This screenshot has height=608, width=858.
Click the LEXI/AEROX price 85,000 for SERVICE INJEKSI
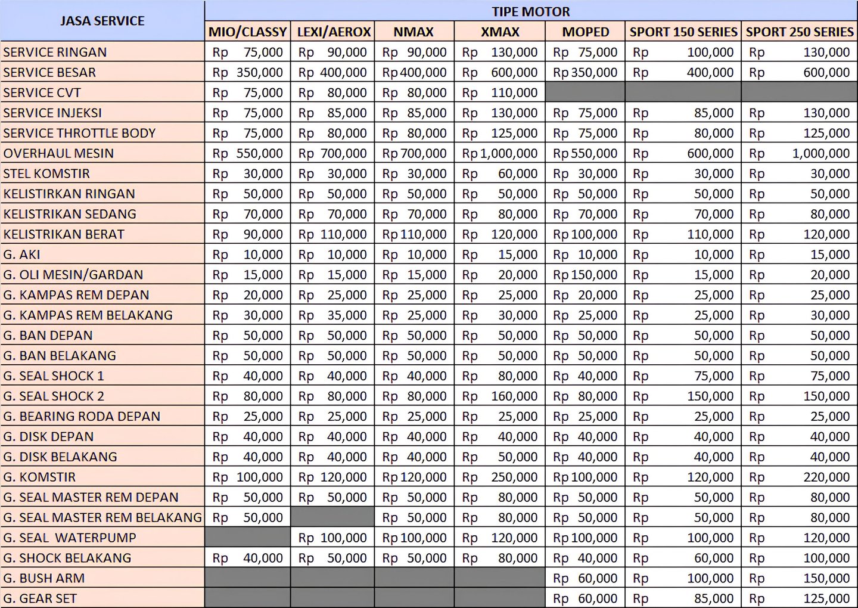tap(333, 113)
